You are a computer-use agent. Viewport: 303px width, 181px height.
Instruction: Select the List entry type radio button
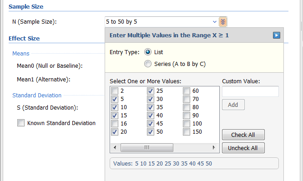point(148,52)
